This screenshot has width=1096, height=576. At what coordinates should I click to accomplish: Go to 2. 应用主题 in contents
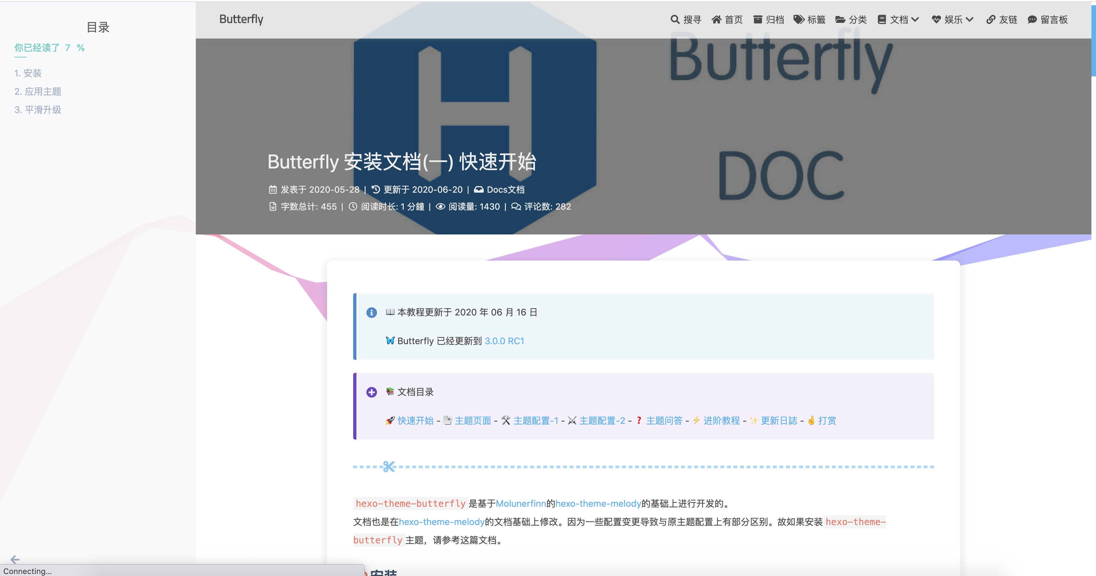pos(38,91)
